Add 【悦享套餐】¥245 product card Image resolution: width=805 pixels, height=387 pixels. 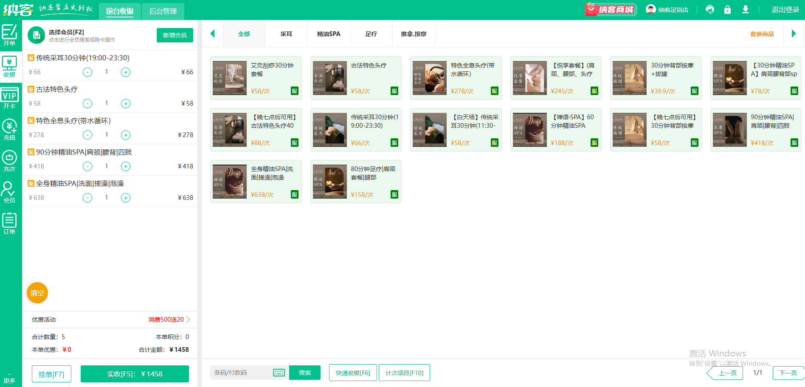(556, 78)
